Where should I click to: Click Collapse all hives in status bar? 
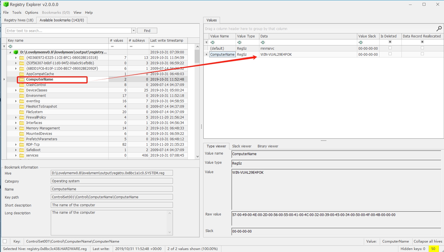click(428, 241)
